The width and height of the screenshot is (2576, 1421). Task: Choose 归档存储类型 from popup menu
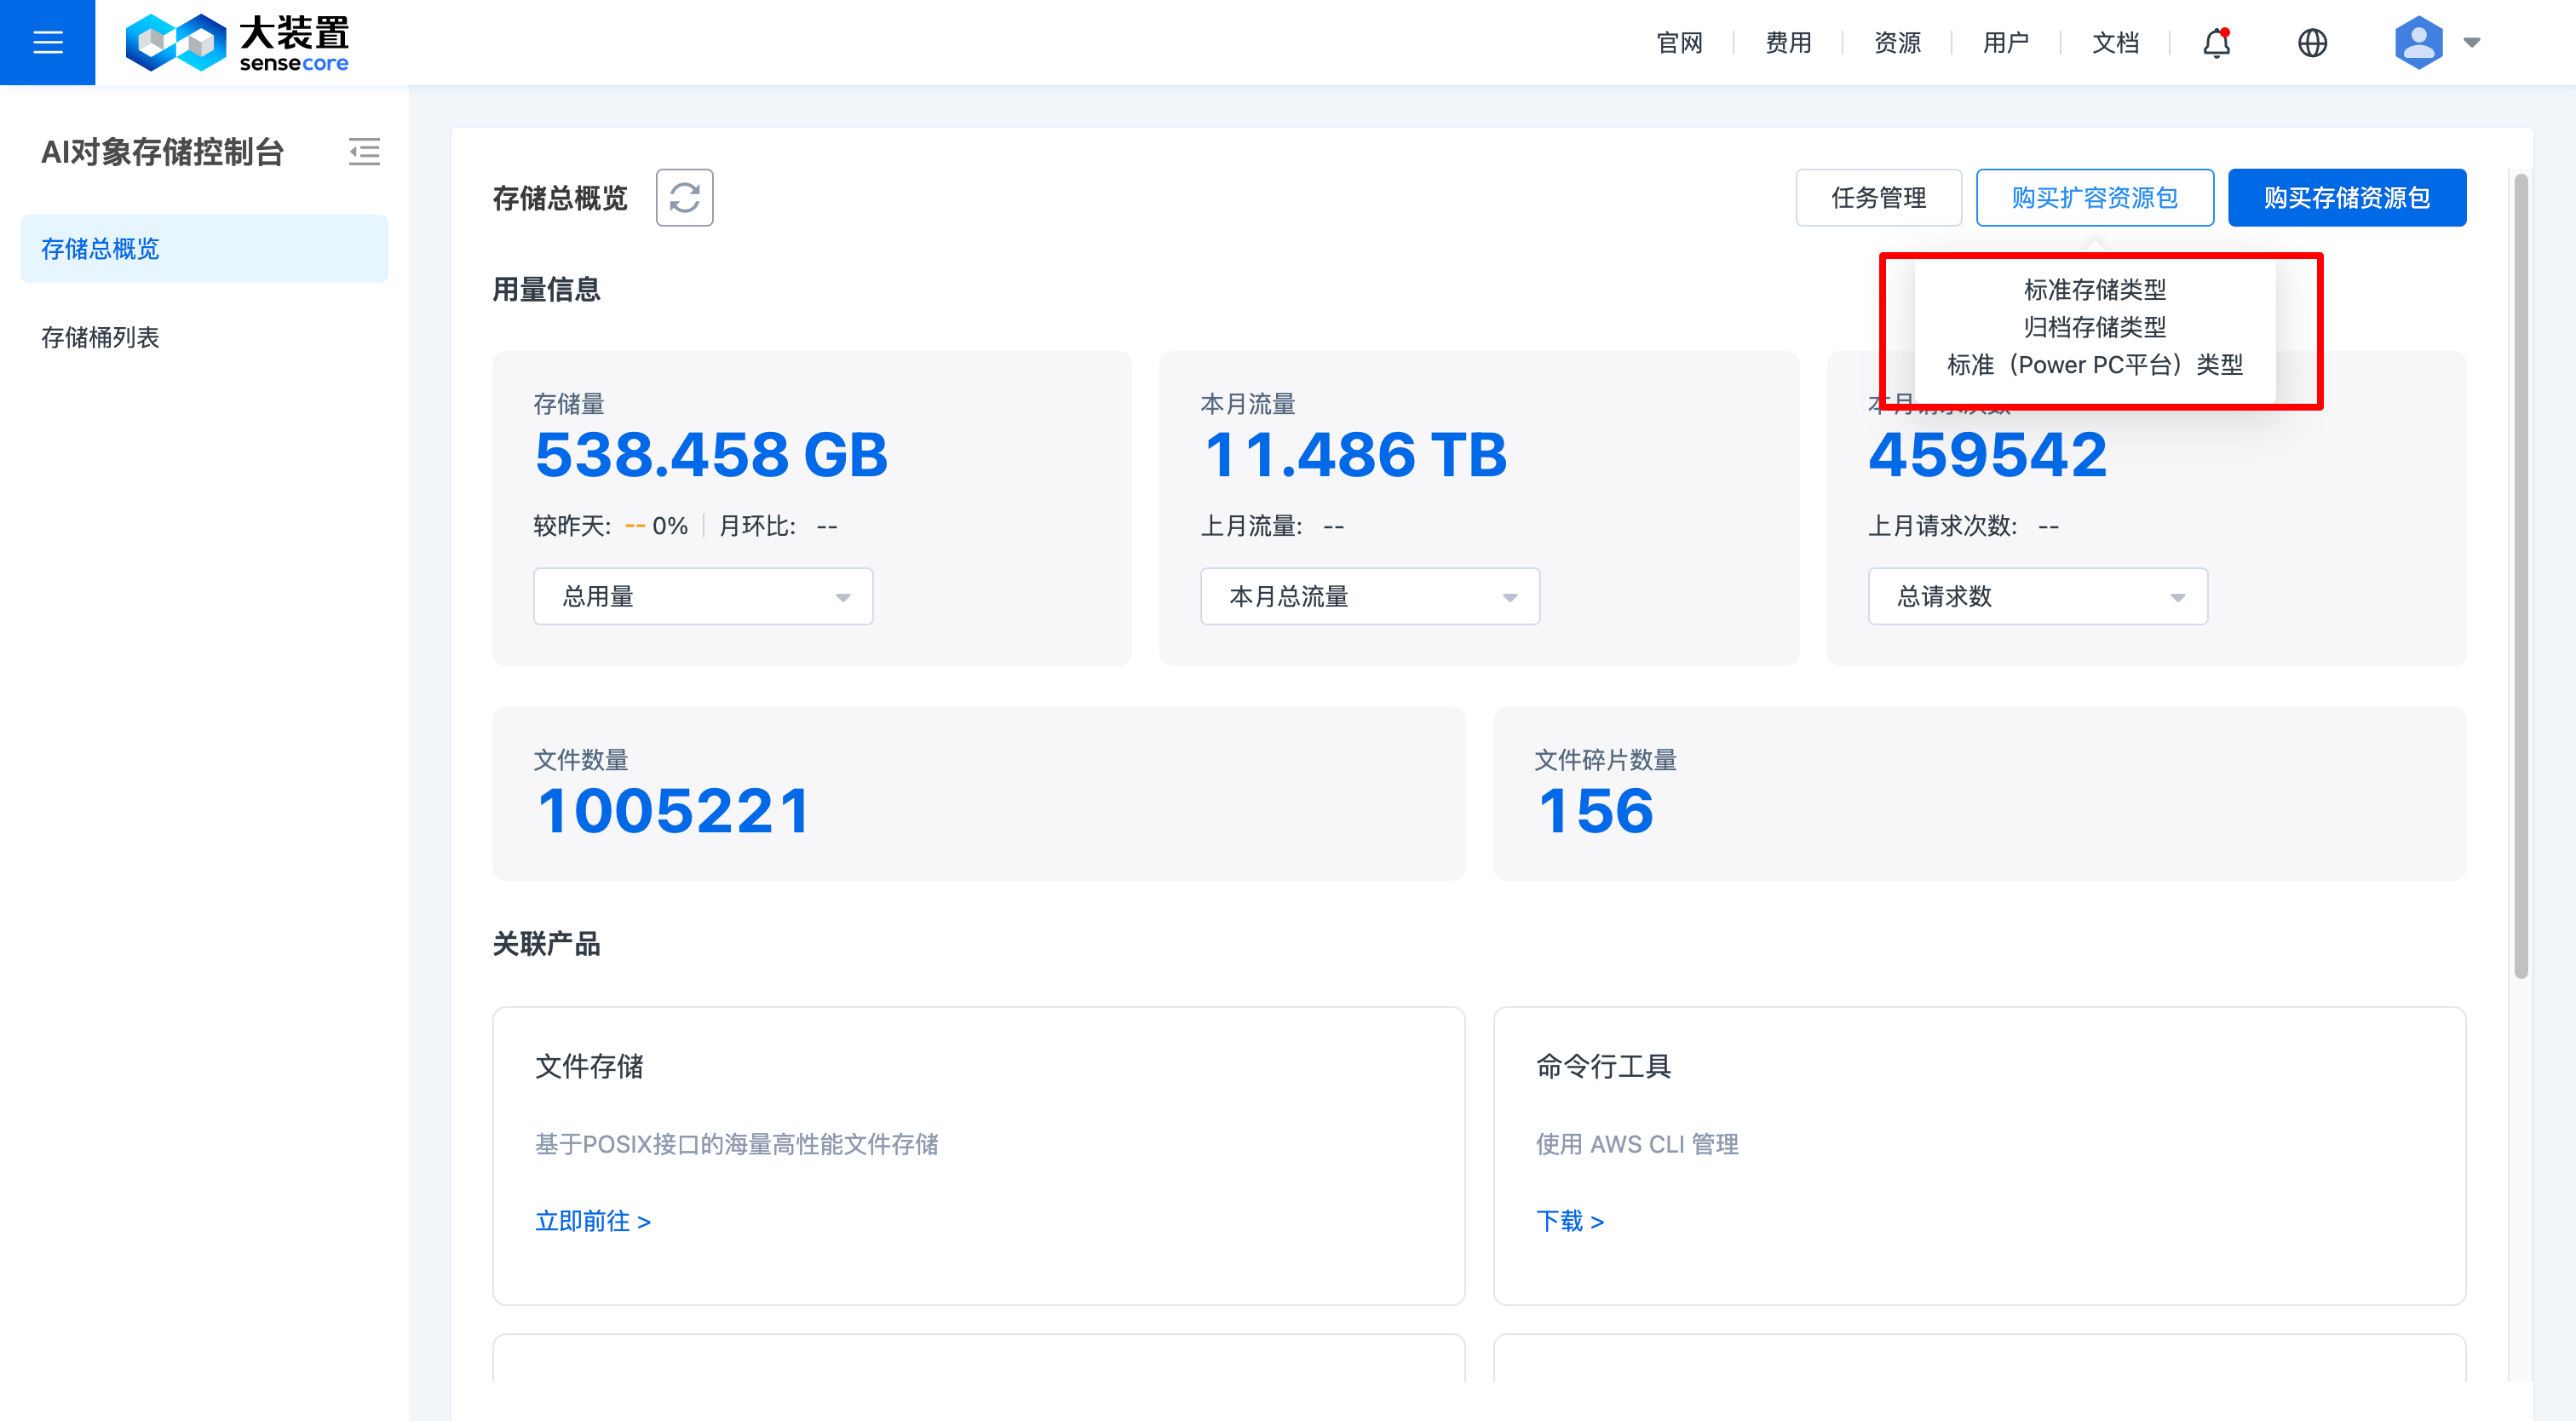pyautogui.click(x=2094, y=327)
